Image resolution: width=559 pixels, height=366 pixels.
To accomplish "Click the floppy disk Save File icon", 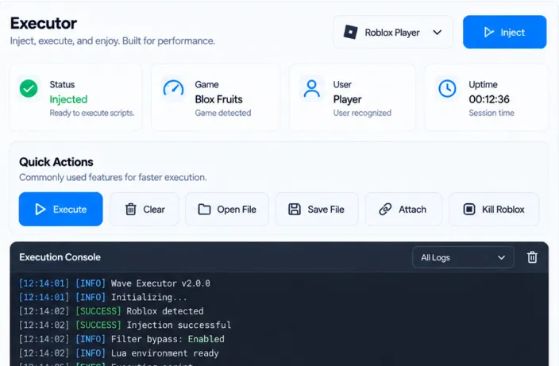I will tap(295, 209).
